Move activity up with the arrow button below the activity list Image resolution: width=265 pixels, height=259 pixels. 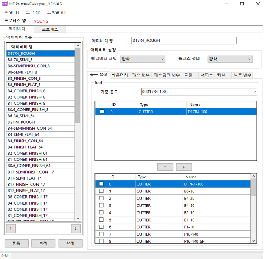11,228
